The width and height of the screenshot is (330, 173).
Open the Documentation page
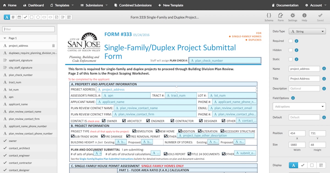(x=285, y=5)
